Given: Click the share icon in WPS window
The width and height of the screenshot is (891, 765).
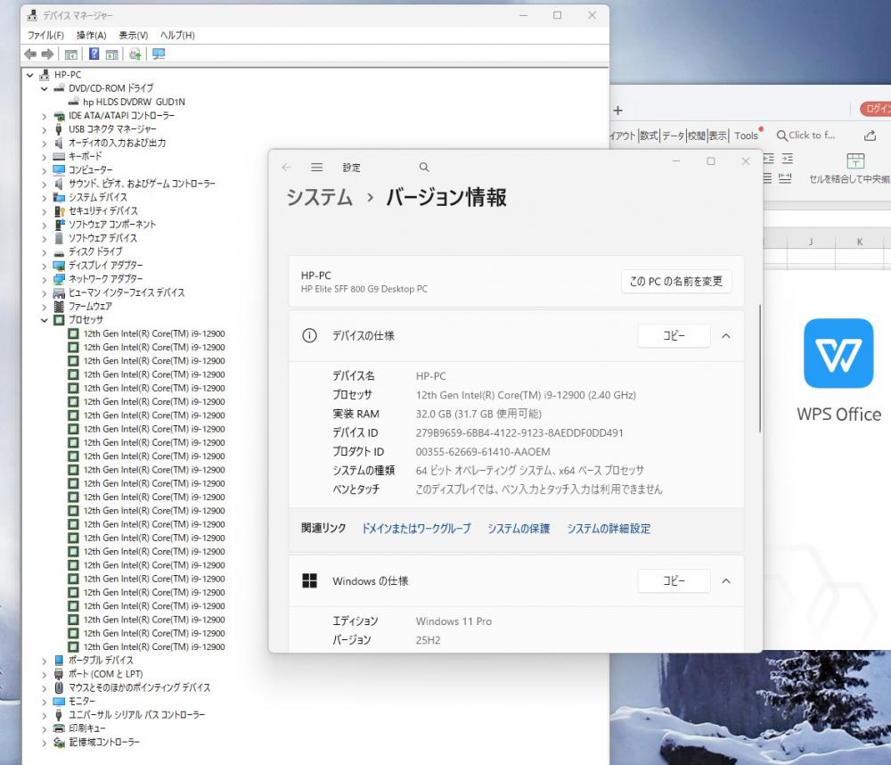Looking at the screenshot, I should [x=870, y=136].
